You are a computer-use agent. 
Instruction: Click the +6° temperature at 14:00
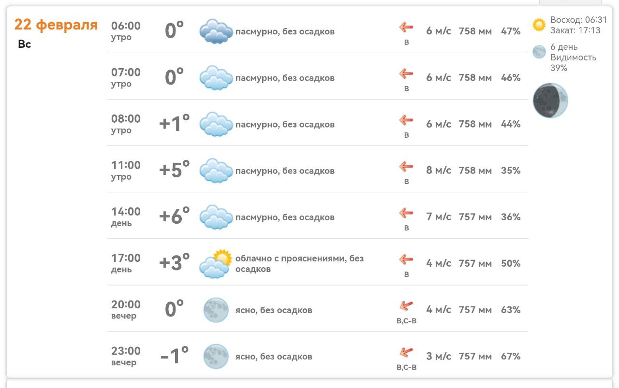[174, 216]
